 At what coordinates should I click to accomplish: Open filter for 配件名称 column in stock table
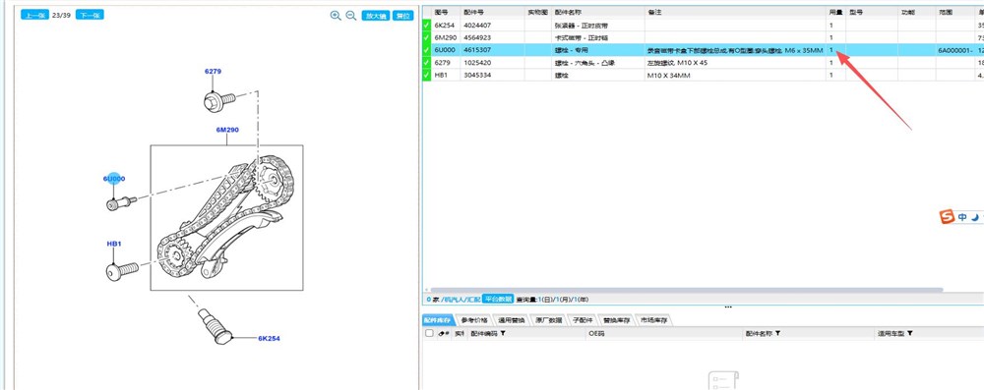point(777,334)
